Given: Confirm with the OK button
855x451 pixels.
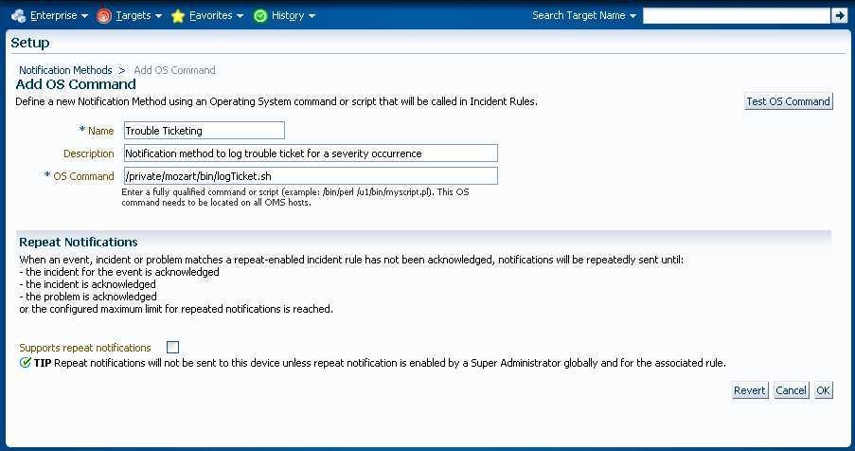Looking at the screenshot, I should (x=824, y=390).
